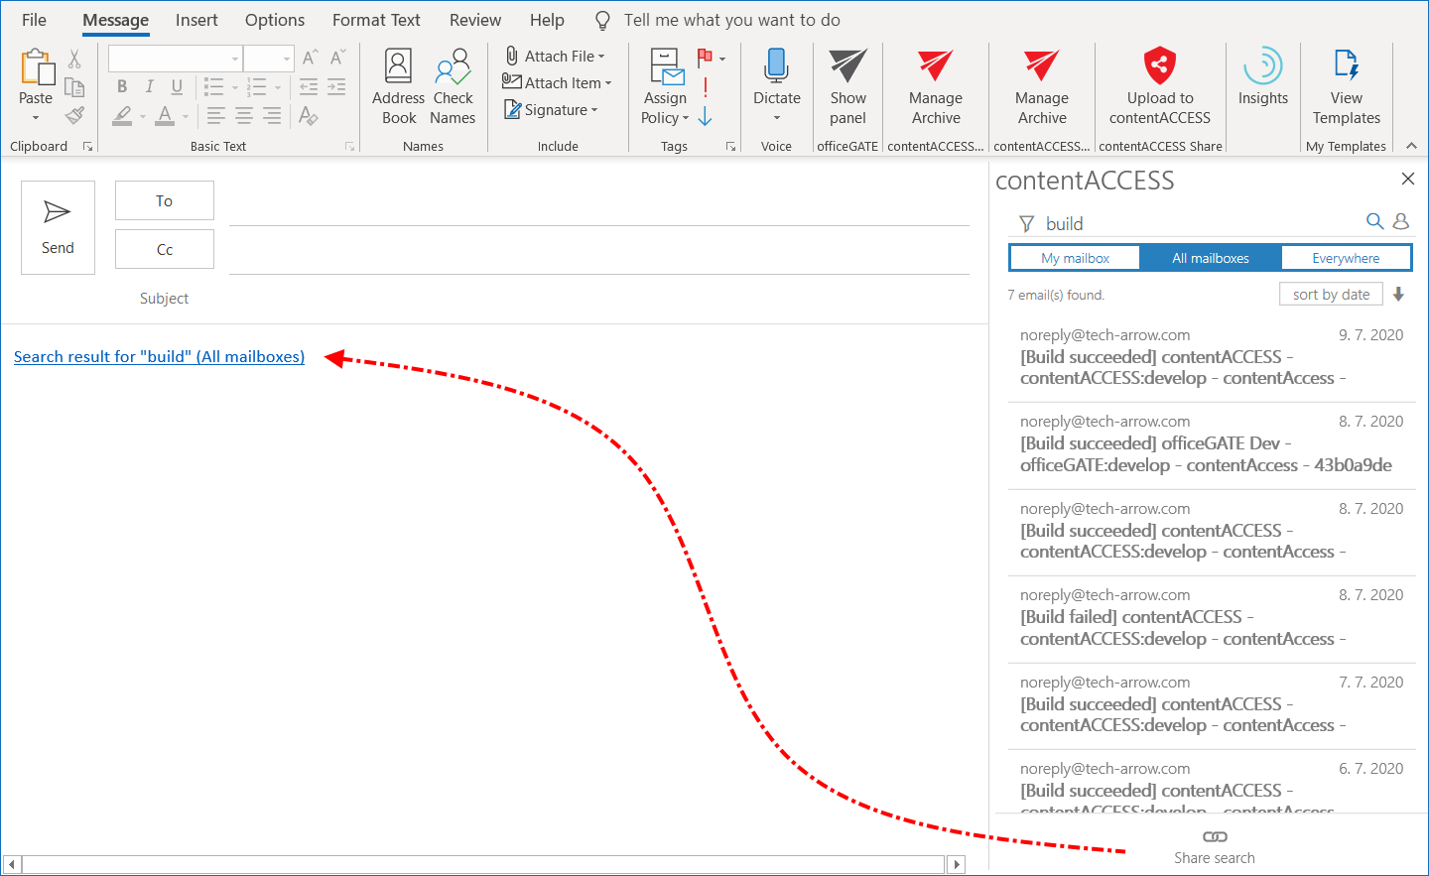The width and height of the screenshot is (1429, 876).
Task: Click the Share search link icon
Action: [x=1214, y=836]
